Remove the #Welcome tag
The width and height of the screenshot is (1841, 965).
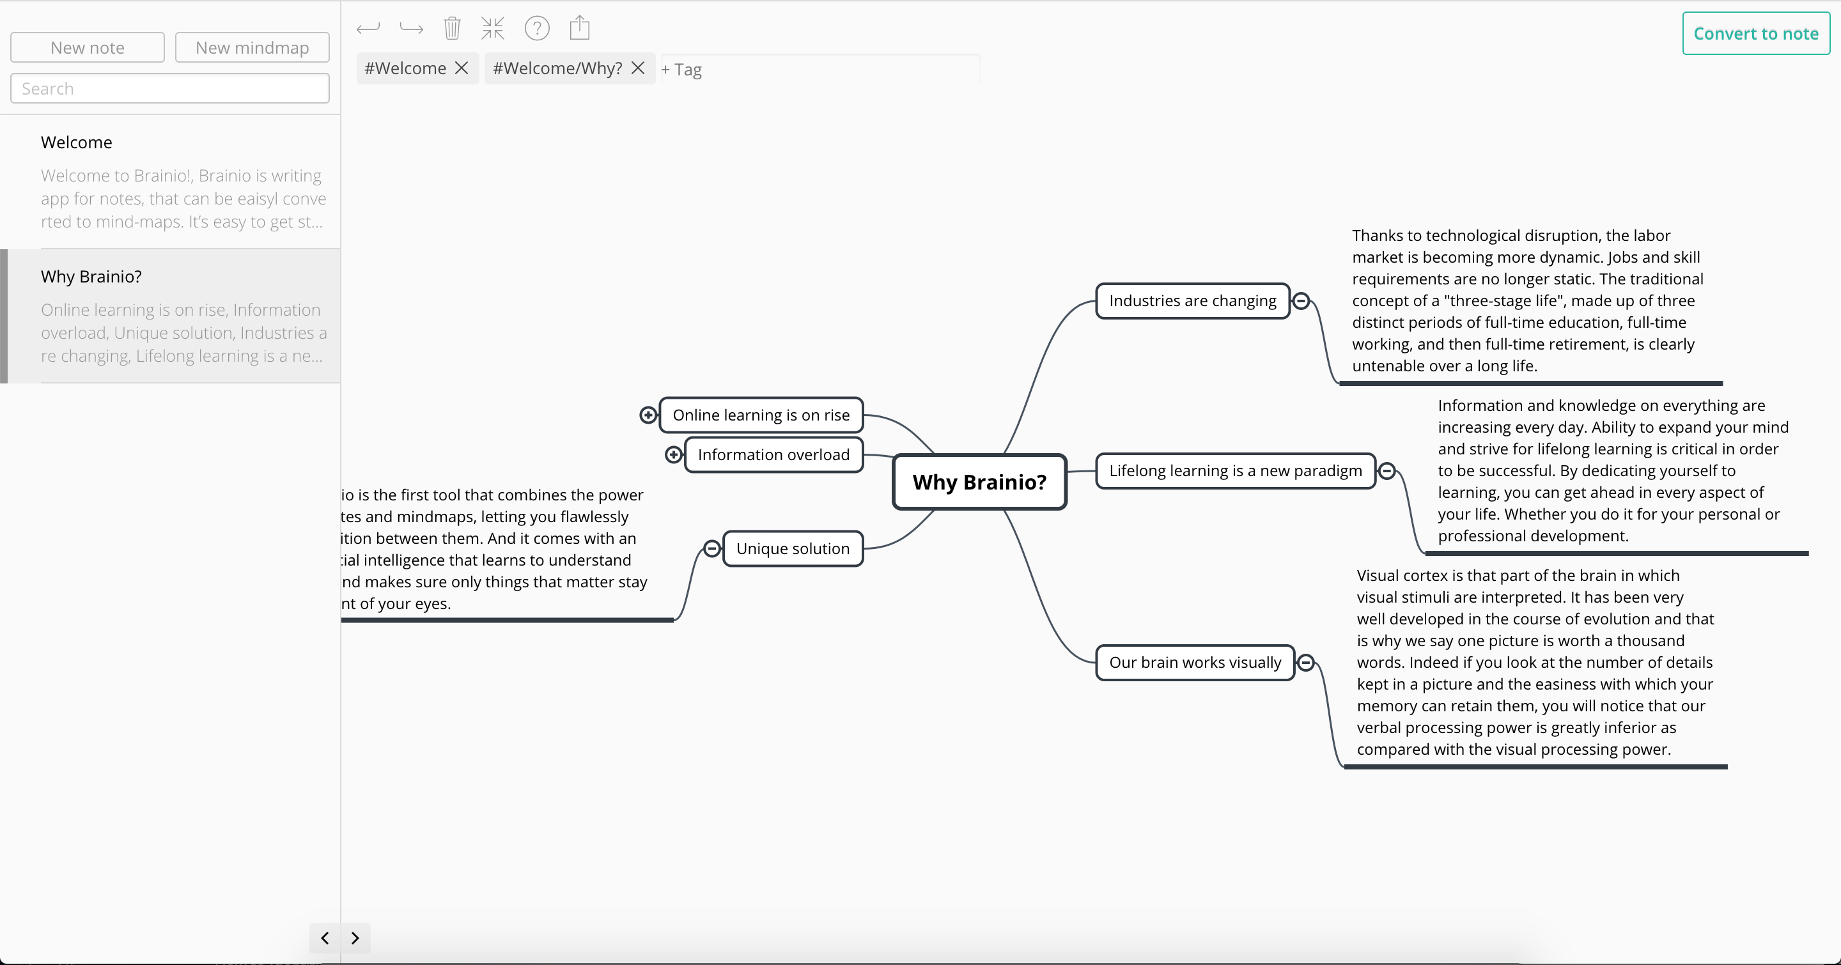462,68
